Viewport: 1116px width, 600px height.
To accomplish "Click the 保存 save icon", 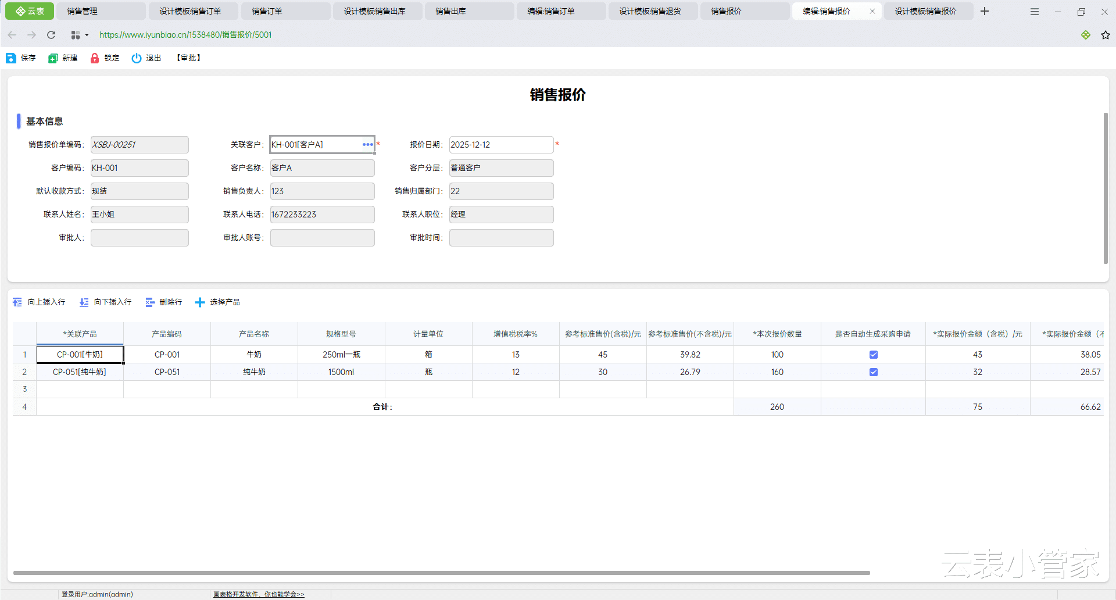I will pyautogui.click(x=11, y=58).
